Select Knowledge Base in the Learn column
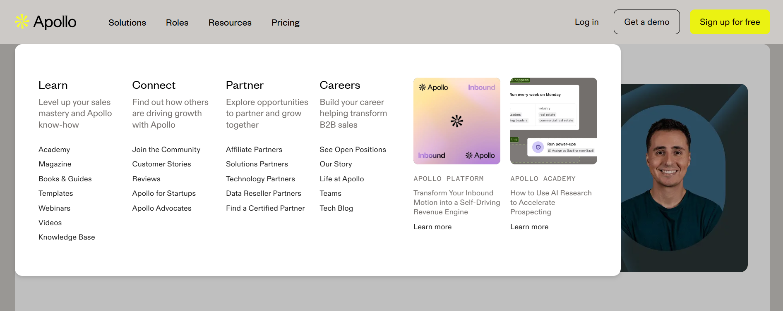 [x=67, y=237]
